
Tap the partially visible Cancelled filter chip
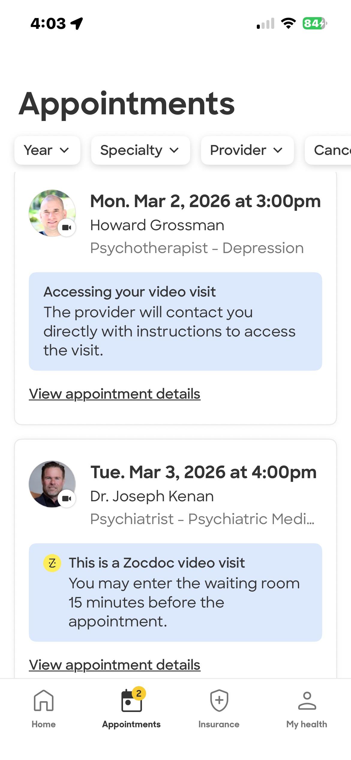[x=330, y=150]
